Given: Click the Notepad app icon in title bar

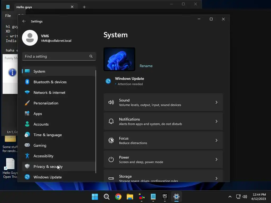Looking at the screenshot, I should [8, 7].
